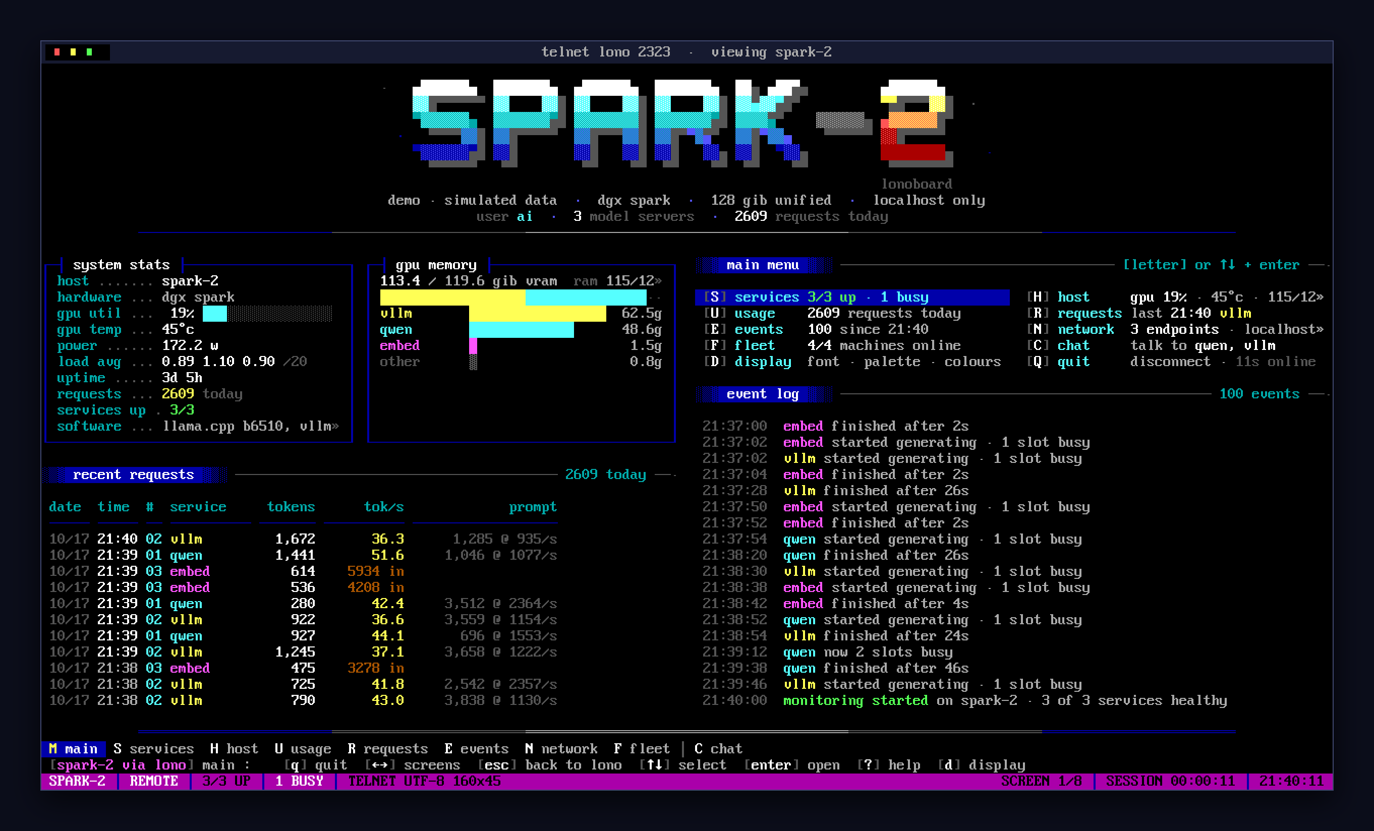Click the tok/s column header
This screenshot has width=1374, height=831.
(x=384, y=507)
